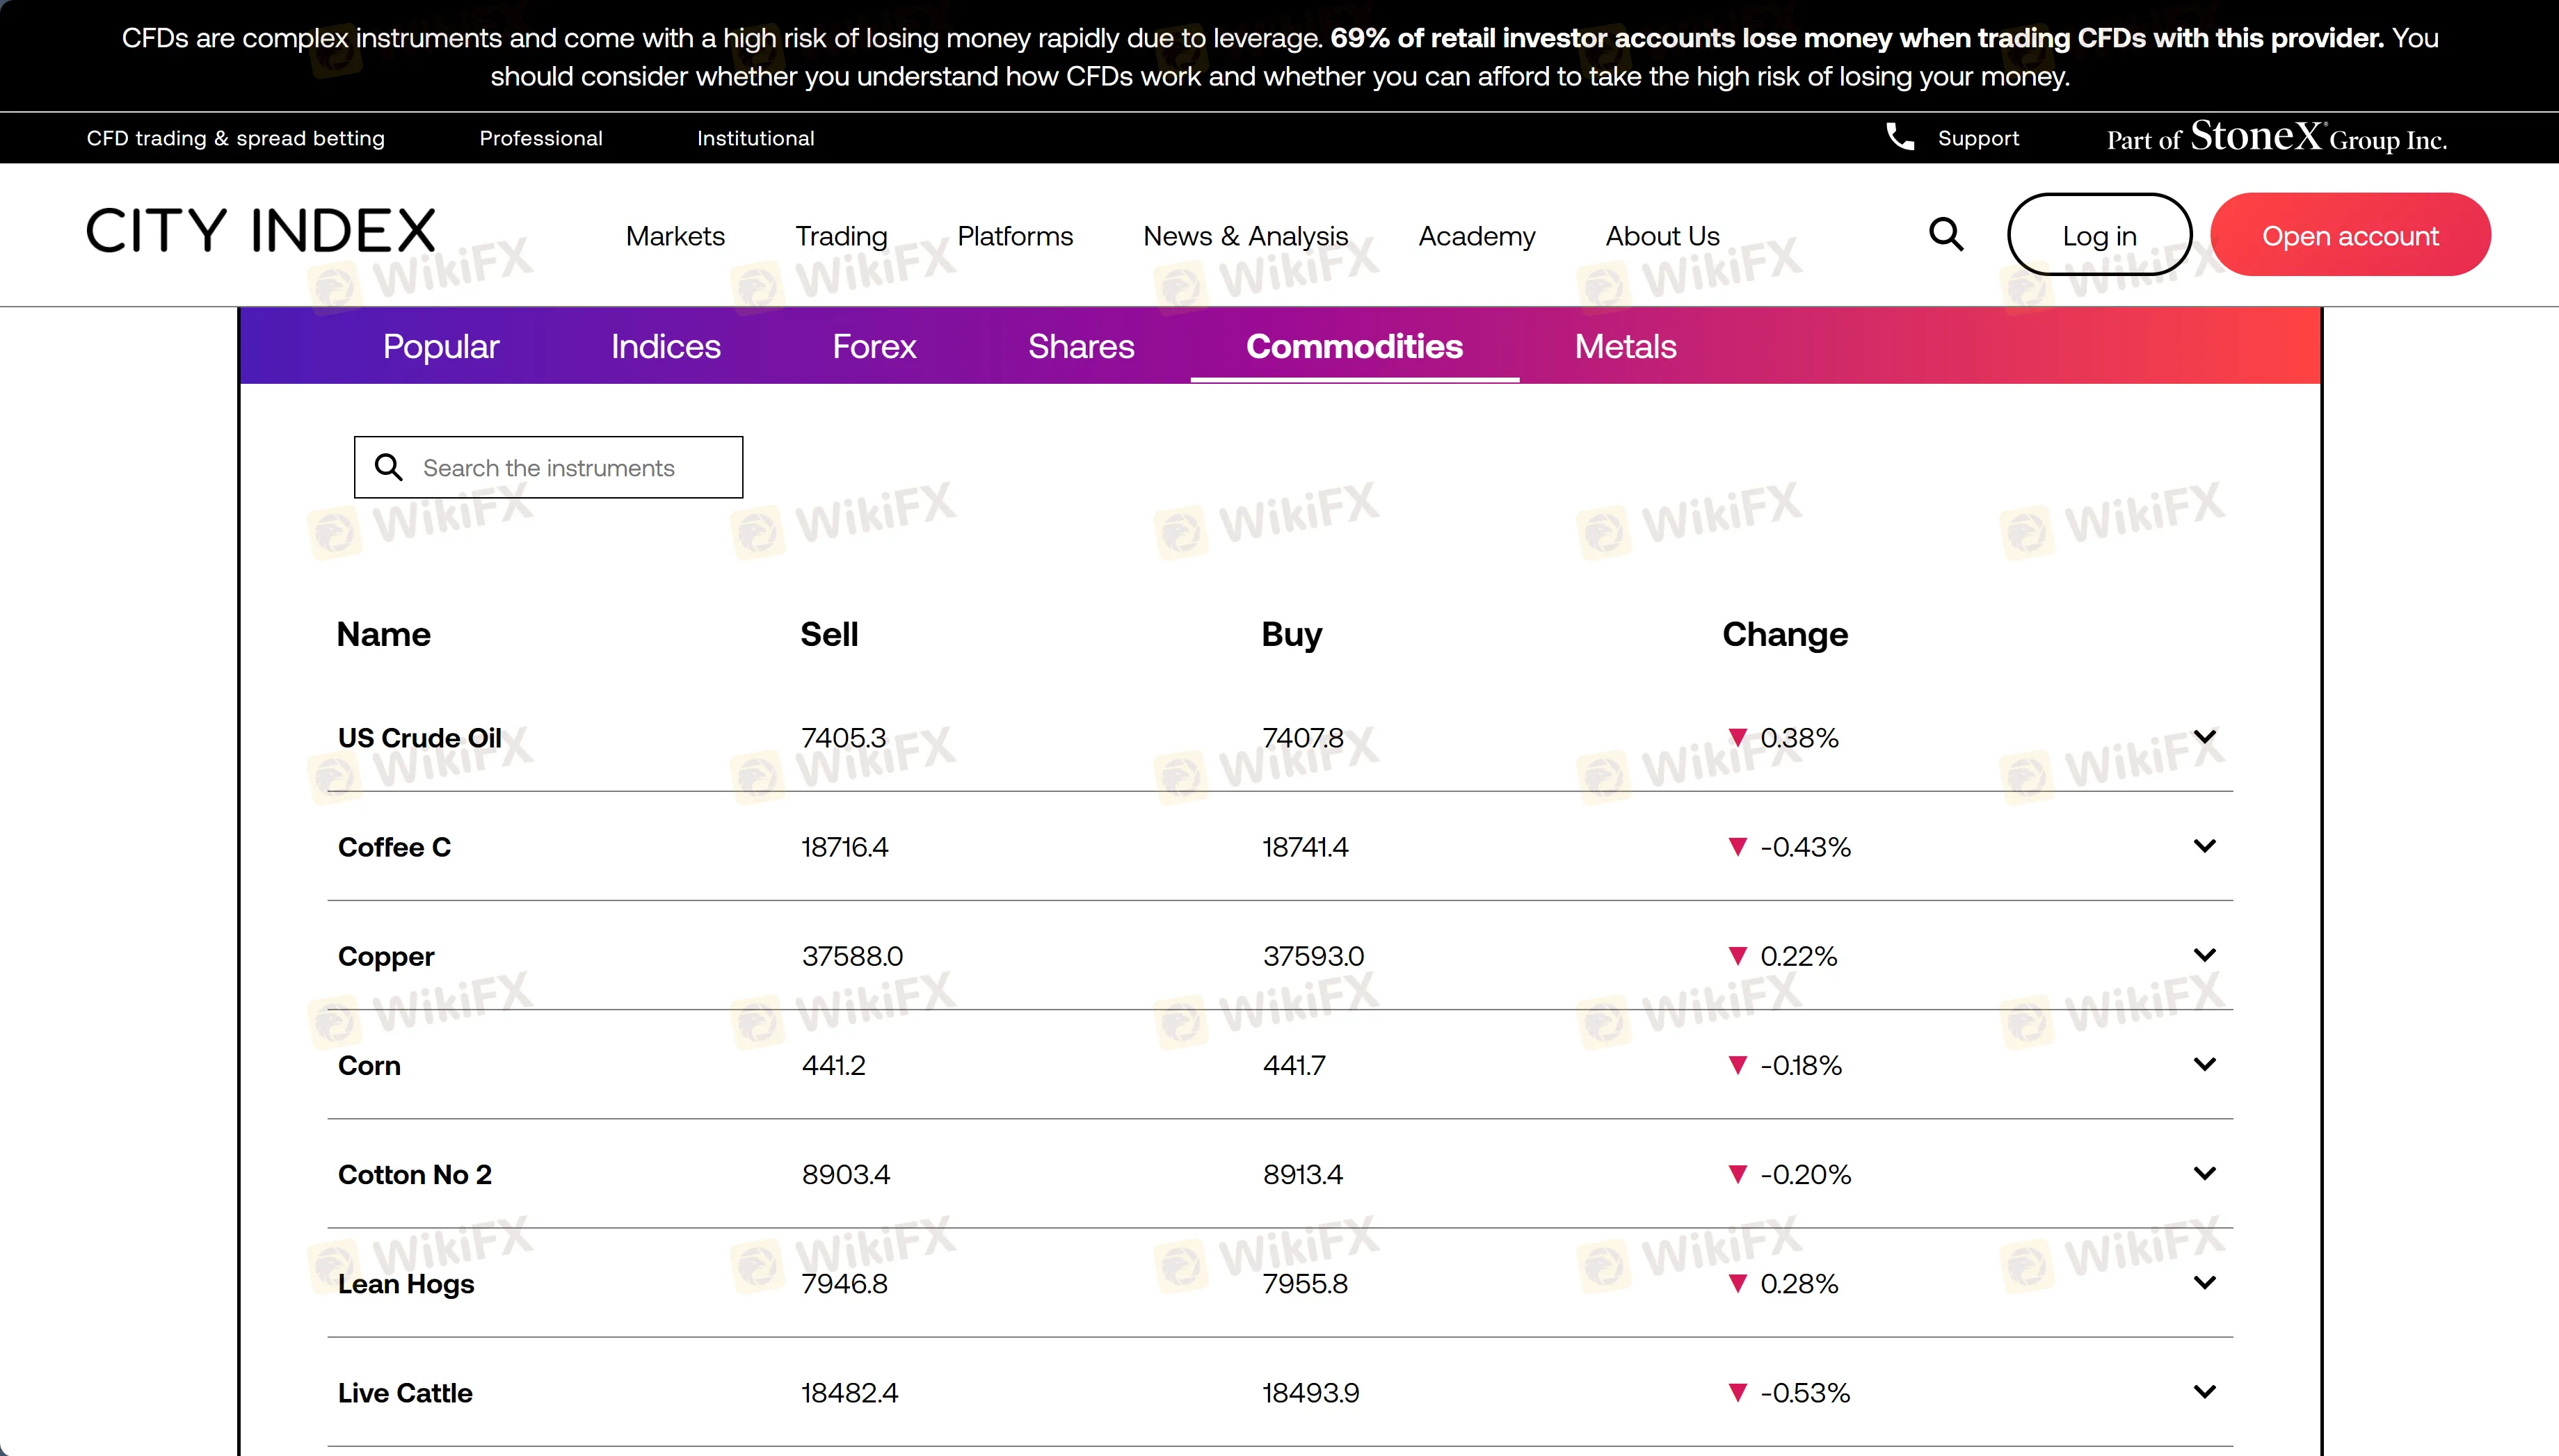This screenshot has height=1456, width=2559.
Task: Click Lean Hogs buy price 7955.8
Action: pos(1304,1284)
